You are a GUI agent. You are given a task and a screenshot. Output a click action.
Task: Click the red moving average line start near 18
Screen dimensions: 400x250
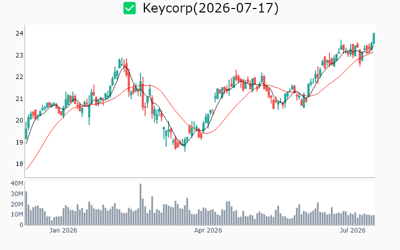(x=26, y=169)
